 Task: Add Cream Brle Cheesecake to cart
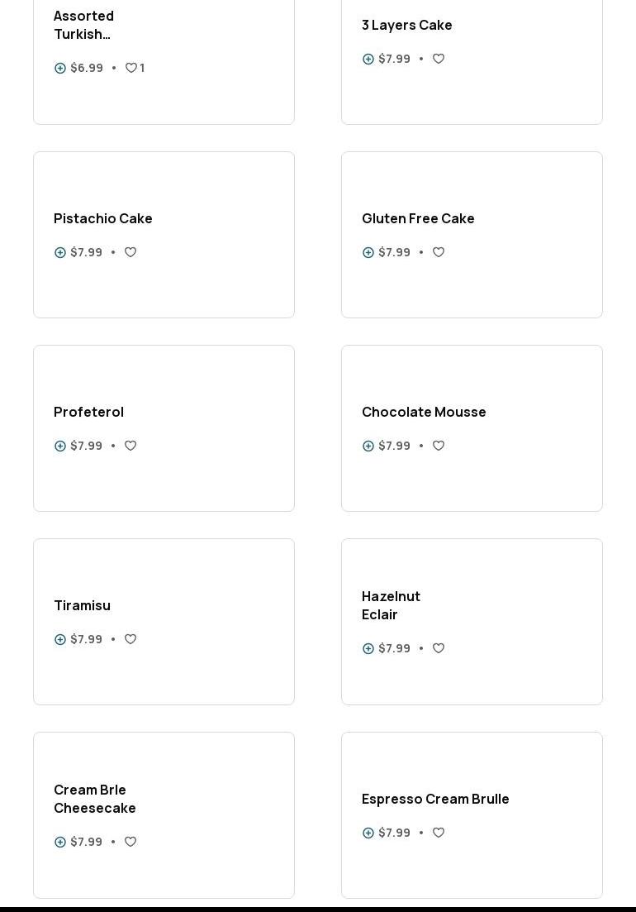pos(60,843)
